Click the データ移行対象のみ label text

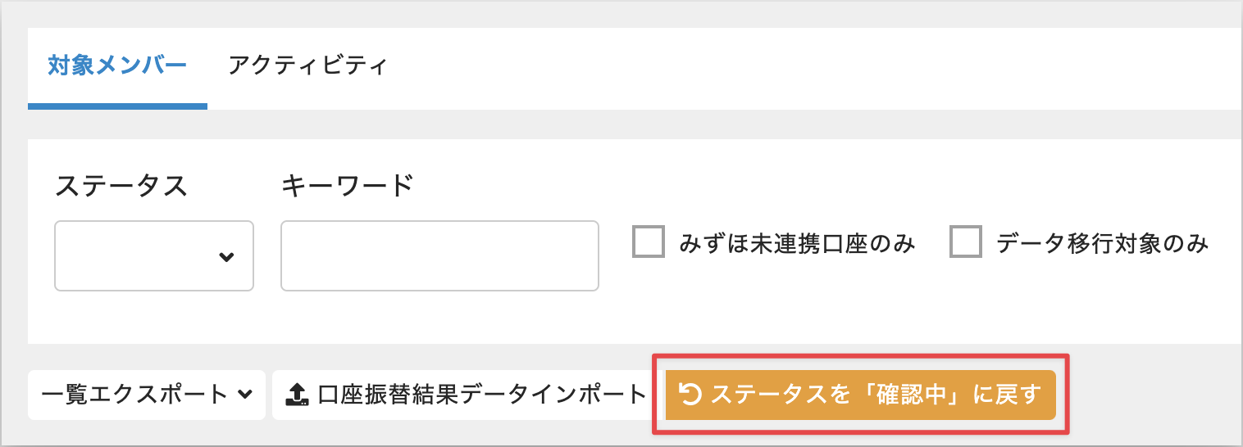coord(1102,243)
